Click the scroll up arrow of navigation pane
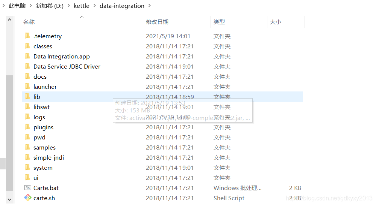376x205 pixels. pyautogui.click(x=10, y=20)
